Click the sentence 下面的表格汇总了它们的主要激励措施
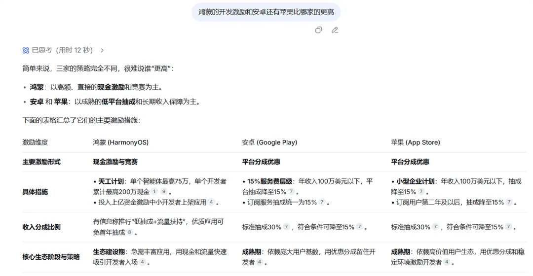 click(81, 120)
